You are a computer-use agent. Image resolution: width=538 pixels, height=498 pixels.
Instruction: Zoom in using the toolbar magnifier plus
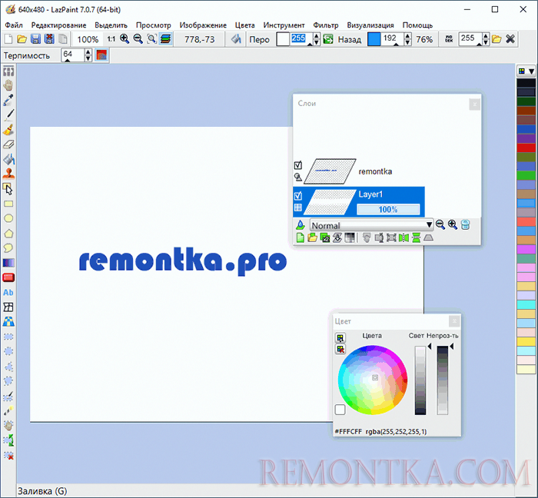pyautogui.click(x=125, y=39)
